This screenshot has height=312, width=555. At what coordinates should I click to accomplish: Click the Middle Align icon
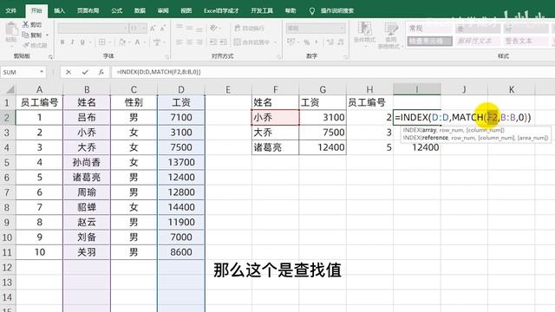pyautogui.click(x=189, y=28)
